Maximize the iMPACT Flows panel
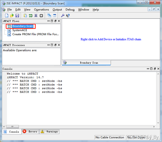The width and height of the screenshot is (162, 142). (52, 21)
